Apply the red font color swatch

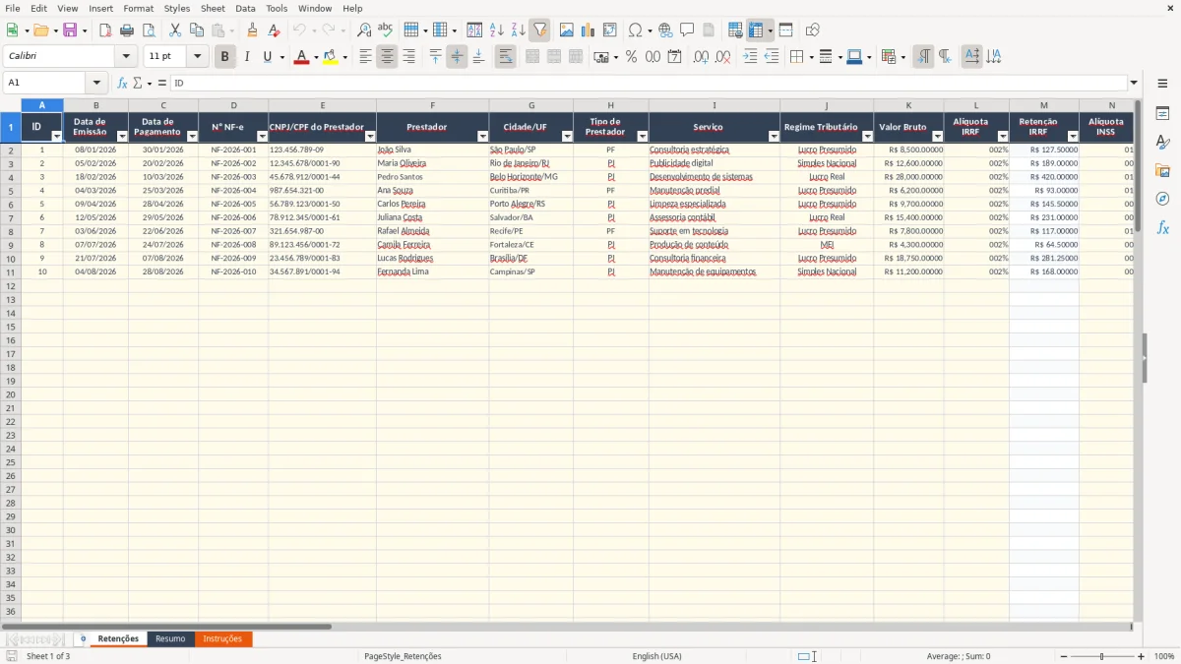(x=301, y=57)
